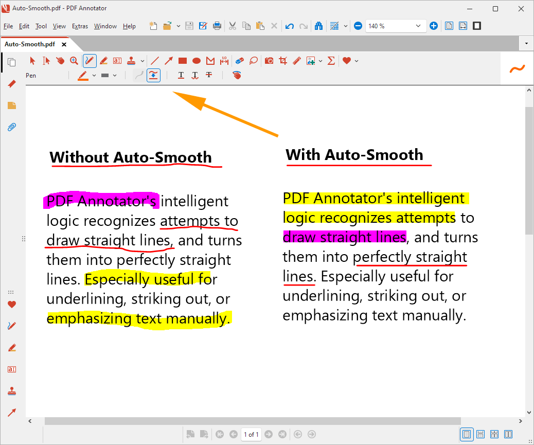
Task: Open the Extras menu
Action: click(81, 26)
